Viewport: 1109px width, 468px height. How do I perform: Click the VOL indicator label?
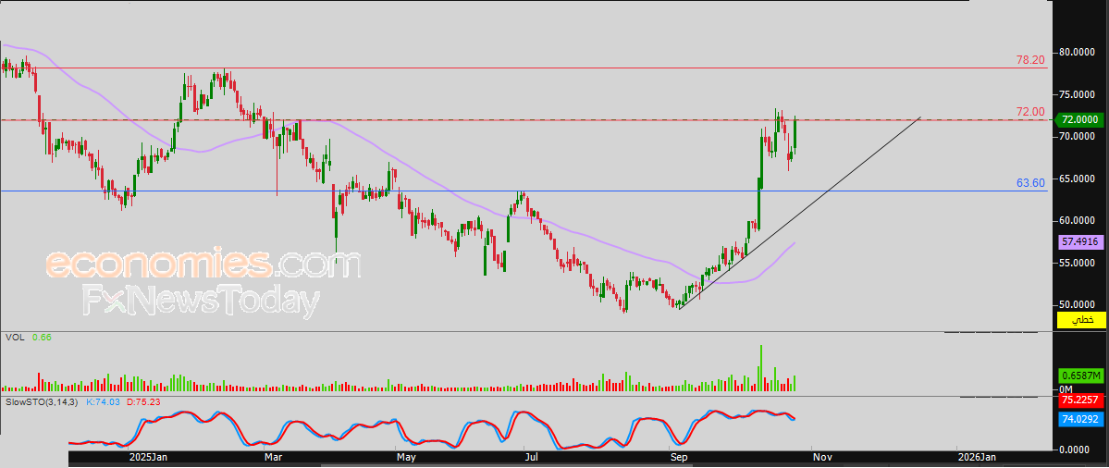[x=14, y=339]
